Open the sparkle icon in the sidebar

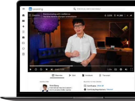pos(23,26)
